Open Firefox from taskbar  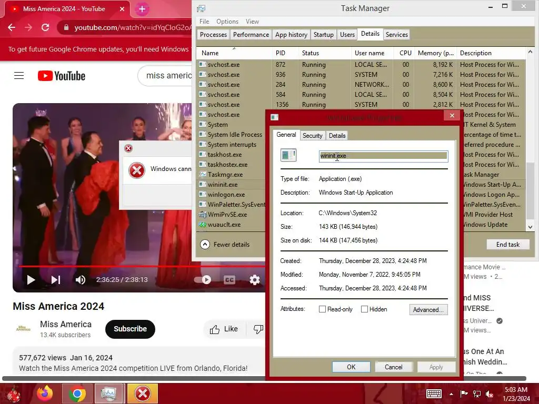click(45, 393)
